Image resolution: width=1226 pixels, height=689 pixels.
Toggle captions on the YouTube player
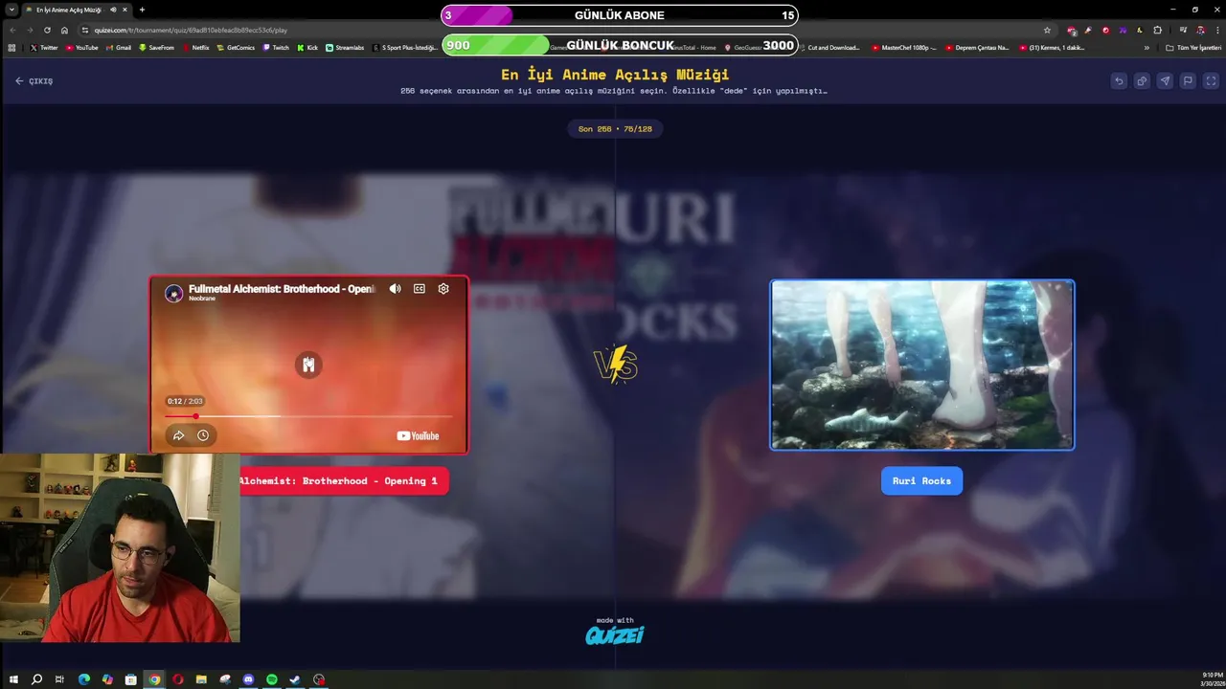click(x=420, y=289)
